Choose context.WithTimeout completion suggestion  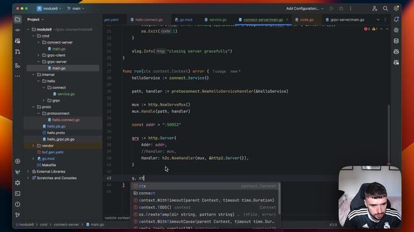tap(204, 200)
